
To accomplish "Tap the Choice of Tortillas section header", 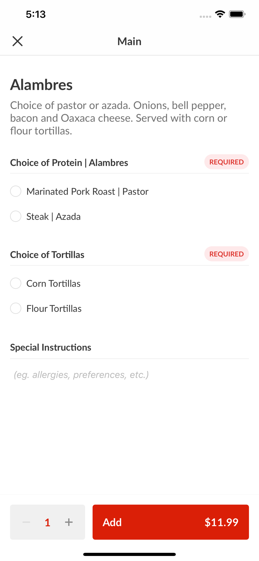I will [47, 255].
